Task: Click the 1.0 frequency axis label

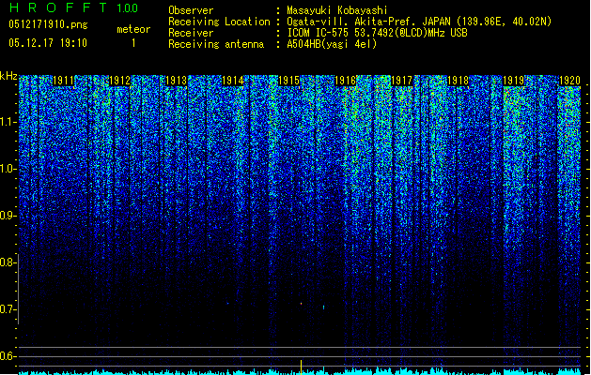Action: 8,169
